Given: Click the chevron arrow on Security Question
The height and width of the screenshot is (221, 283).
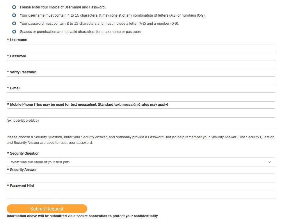Looking at the screenshot, I should coord(269,162).
